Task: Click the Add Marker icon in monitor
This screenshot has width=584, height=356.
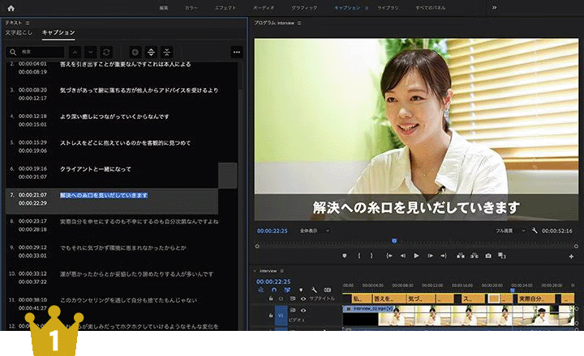Action: coord(344,256)
